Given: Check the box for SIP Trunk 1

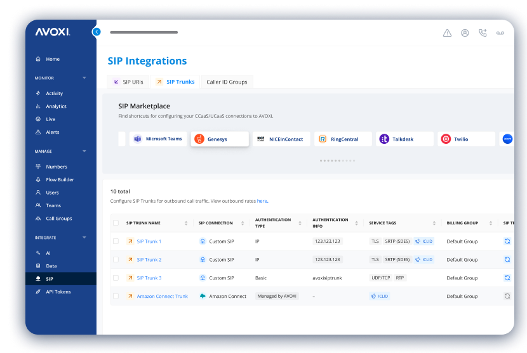Looking at the screenshot, I should tap(116, 241).
